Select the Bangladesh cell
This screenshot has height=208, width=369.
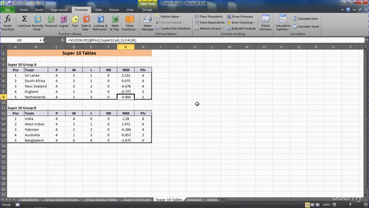36,140
